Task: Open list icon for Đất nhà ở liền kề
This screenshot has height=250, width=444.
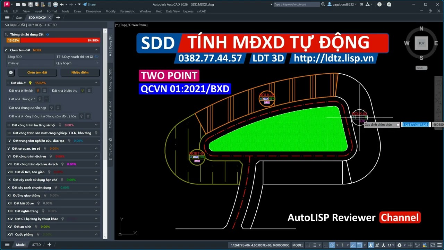Action: pyautogui.click(x=45, y=91)
